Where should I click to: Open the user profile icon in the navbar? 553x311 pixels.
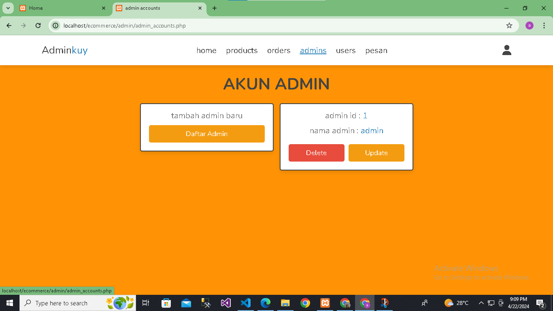(506, 50)
